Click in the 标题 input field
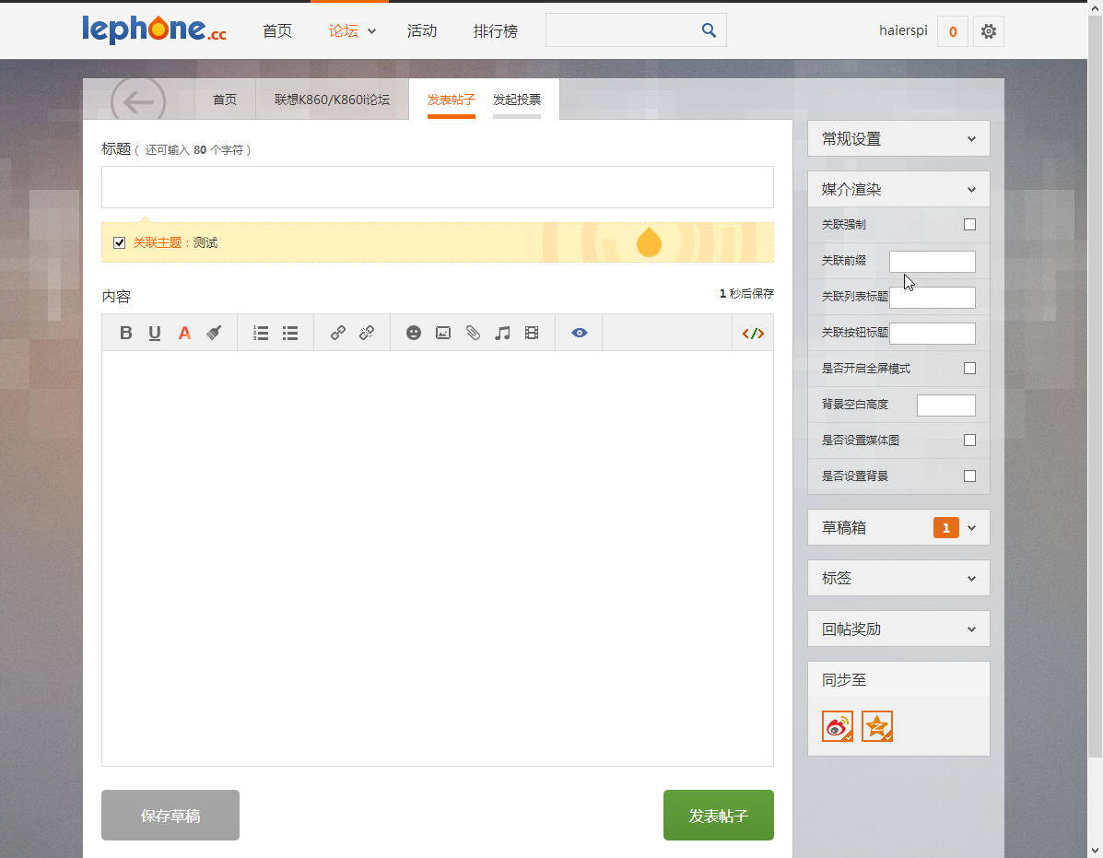 (x=438, y=187)
